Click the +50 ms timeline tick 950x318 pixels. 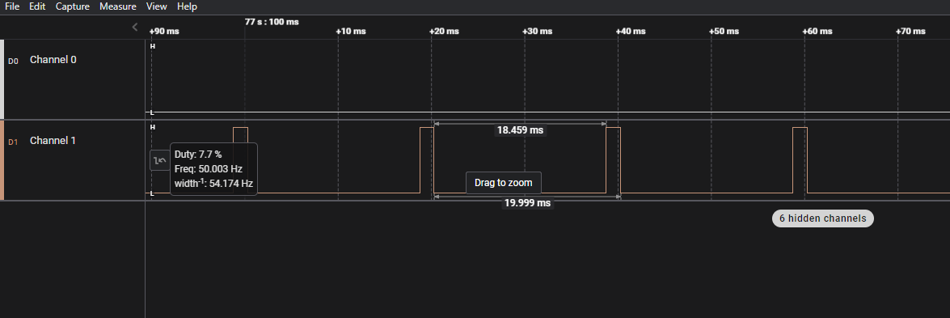724,31
